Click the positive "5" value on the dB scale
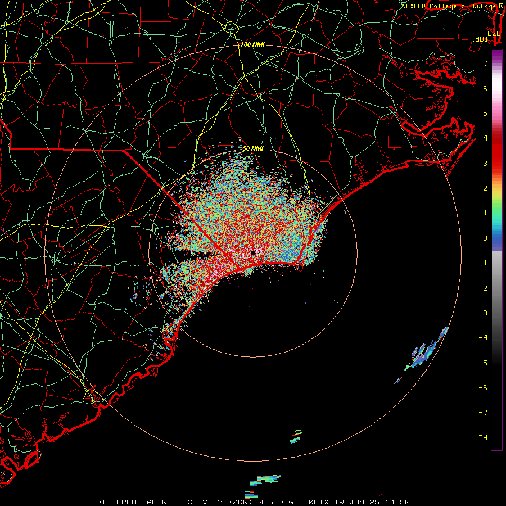This screenshot has height=506, width=506. click(485, 113)
